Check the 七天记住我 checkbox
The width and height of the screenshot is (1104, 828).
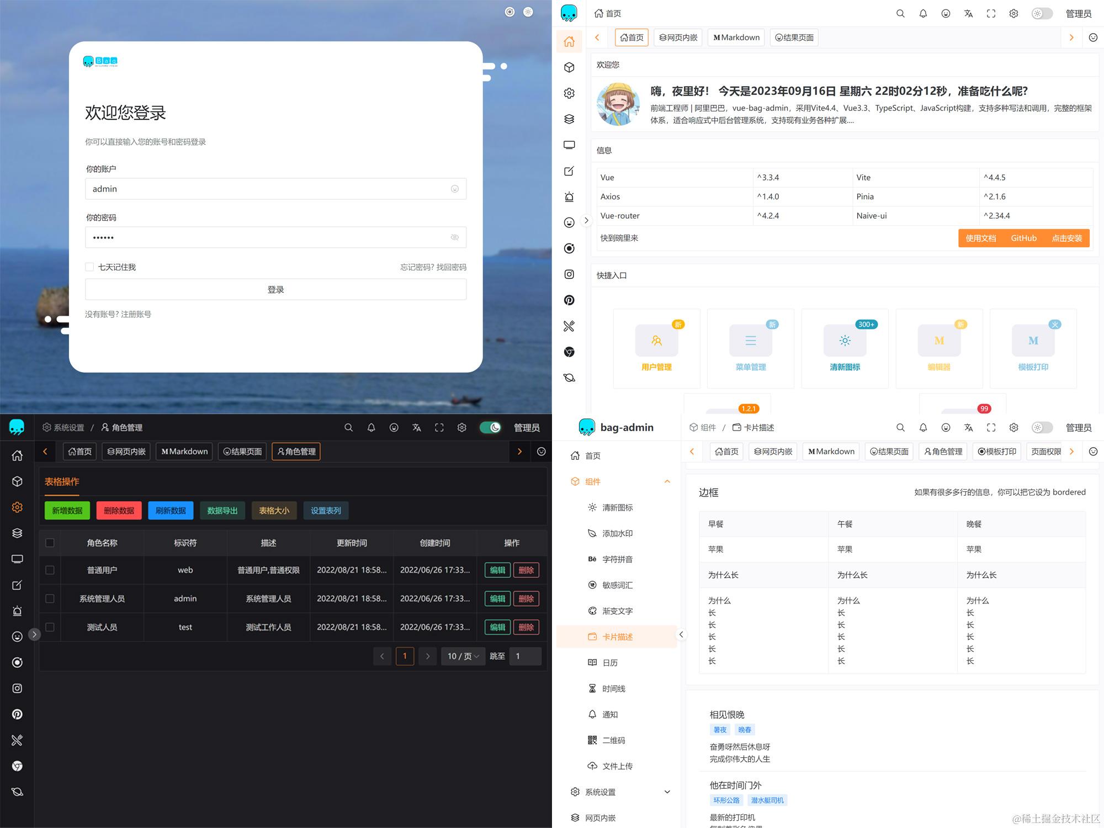click(89, 267)
